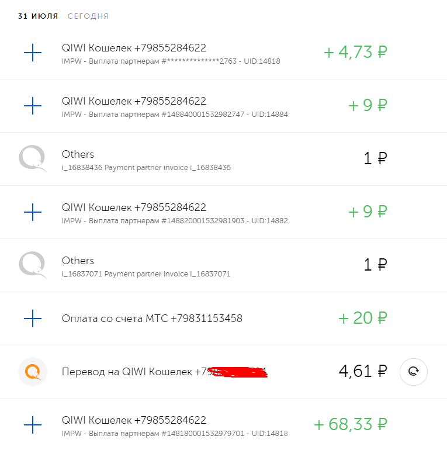The width and height of the screenshot is (447, 450).
Task: Click the gray QIWI logo for invoice i_16838436
Action: 33,160
